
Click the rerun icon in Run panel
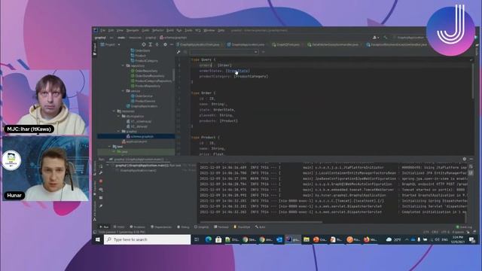point(101,166)
